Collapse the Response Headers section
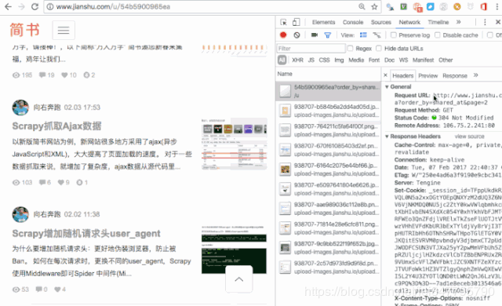 click(x=387, y=137)
